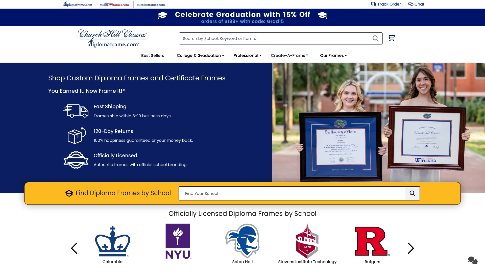Expand the College & Graduation menu

coord(200,56)
